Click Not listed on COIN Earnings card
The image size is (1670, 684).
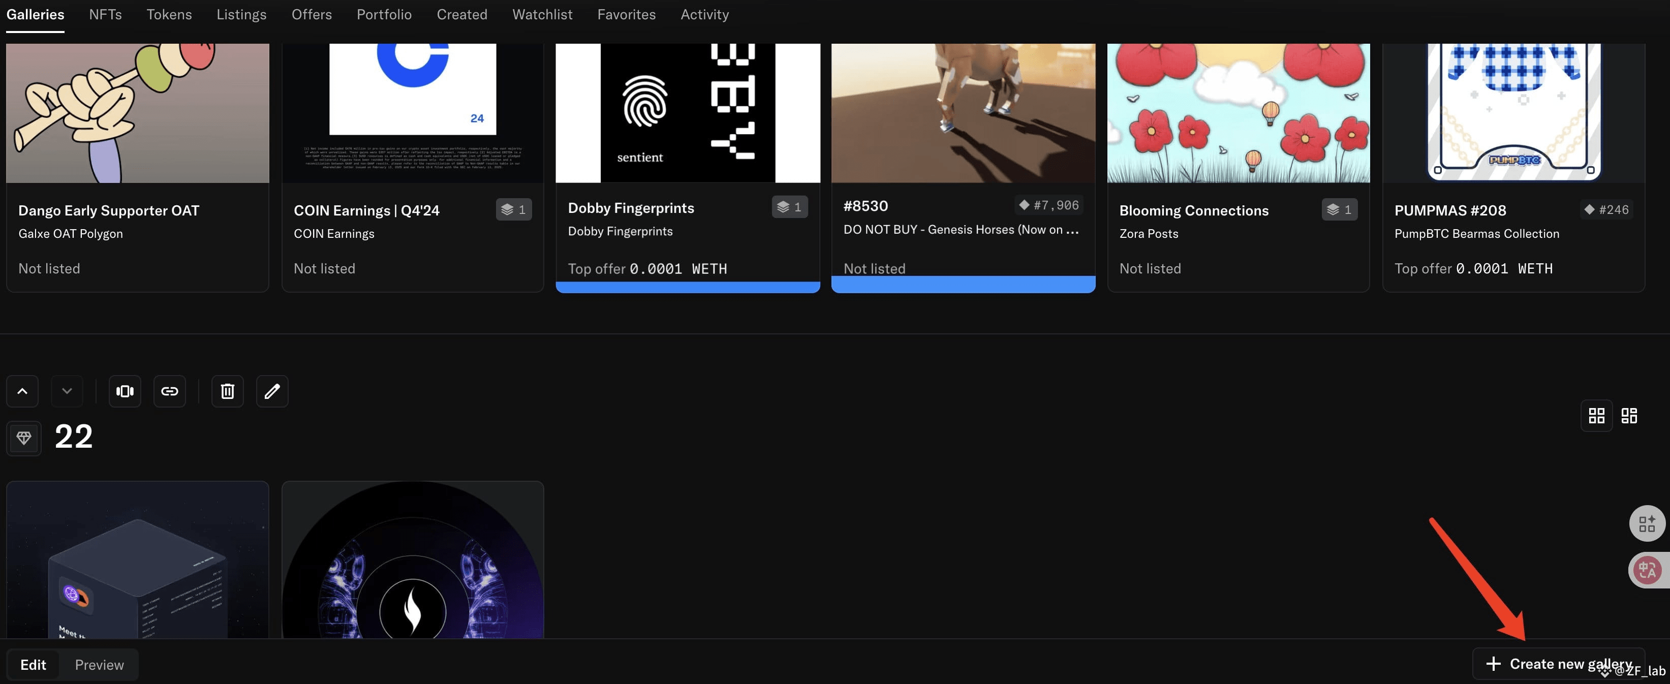pos(324,268)
